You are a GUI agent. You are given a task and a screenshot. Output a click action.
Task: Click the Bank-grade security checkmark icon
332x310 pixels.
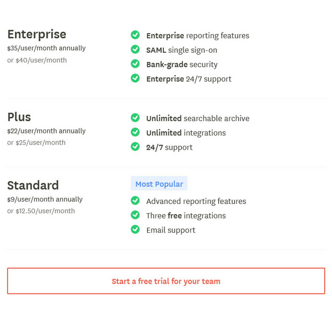135,64
